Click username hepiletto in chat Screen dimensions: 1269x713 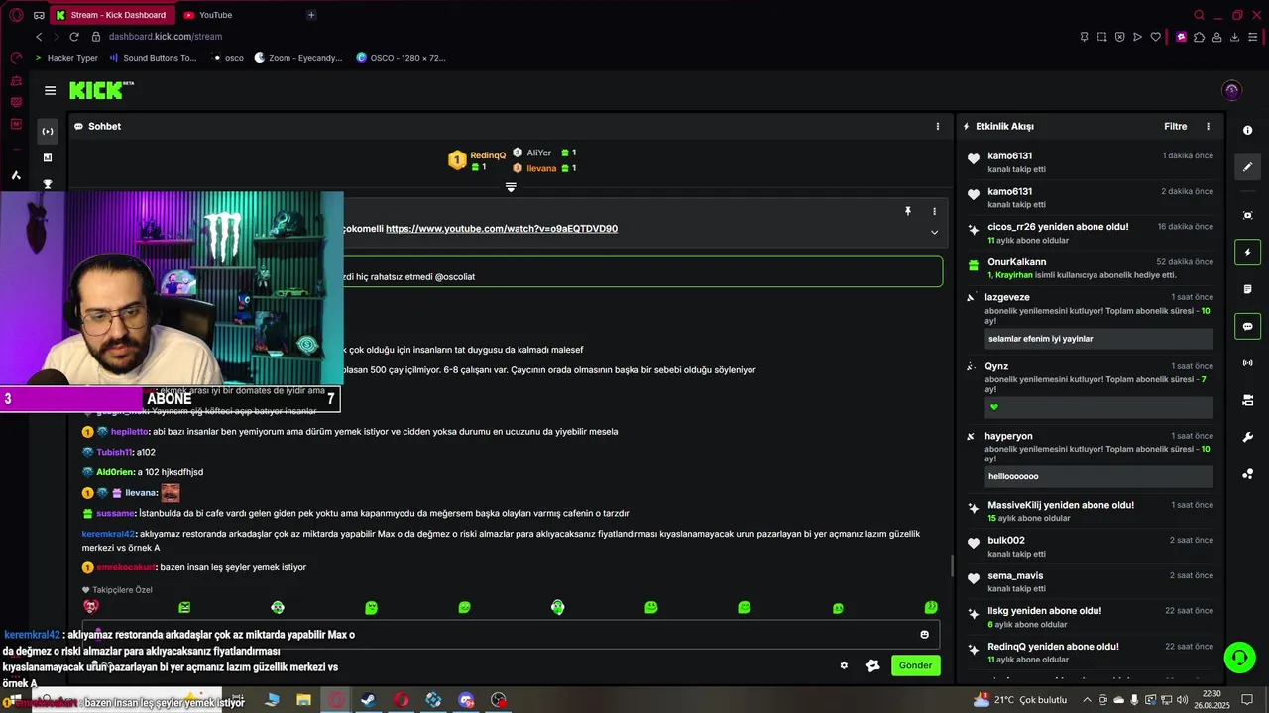(130, 432)
